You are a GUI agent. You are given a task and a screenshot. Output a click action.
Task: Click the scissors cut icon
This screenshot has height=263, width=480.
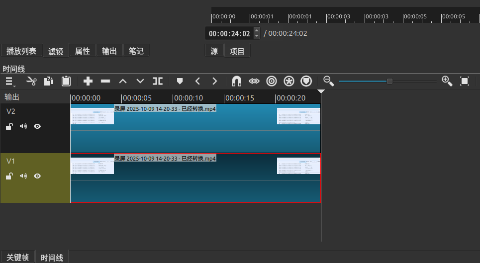point(31,81)
